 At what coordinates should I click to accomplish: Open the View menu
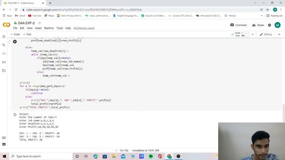click(30, 28)
